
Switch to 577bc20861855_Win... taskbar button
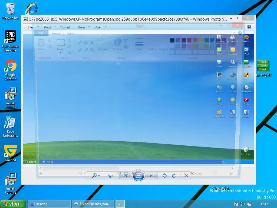click(93, 204)
